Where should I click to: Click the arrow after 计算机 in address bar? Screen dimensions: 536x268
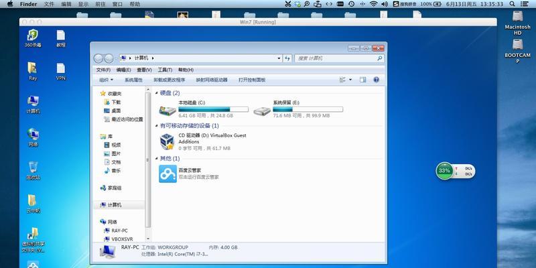(153, 58)
